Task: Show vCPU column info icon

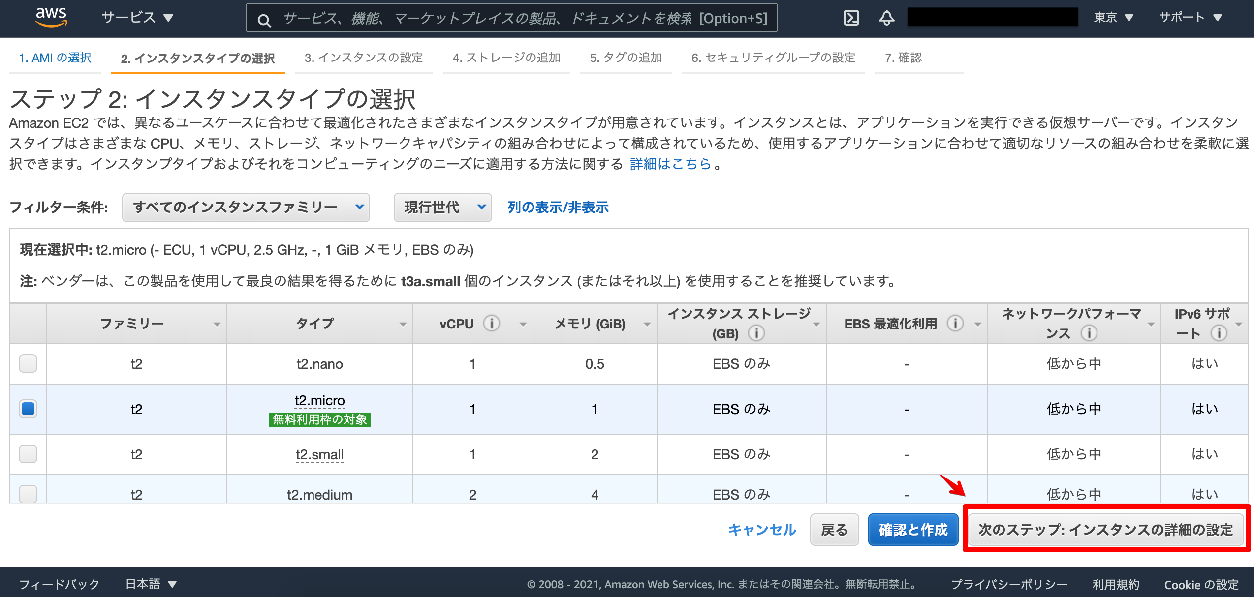Action: point(492,323)
